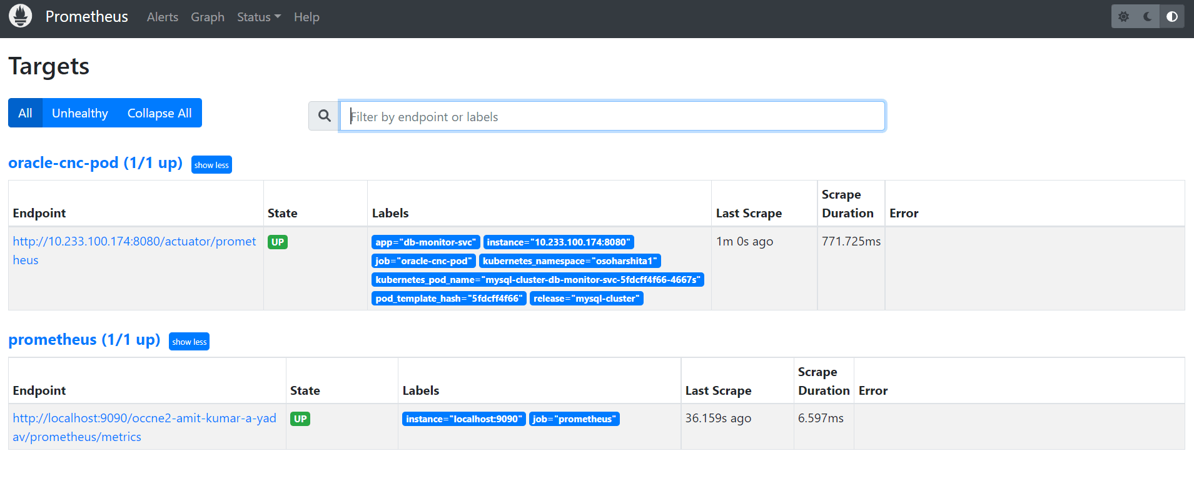Click the pod_template_hash="5fdcff4f66" label badge

(x=449, y=299)
